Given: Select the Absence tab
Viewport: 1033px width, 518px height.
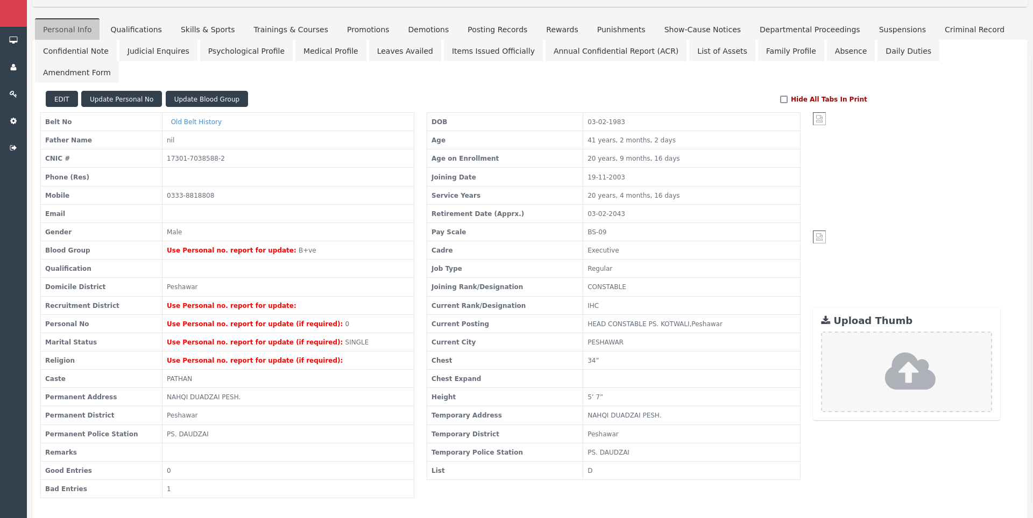Looking at the screenshot, I should (851, 51).
